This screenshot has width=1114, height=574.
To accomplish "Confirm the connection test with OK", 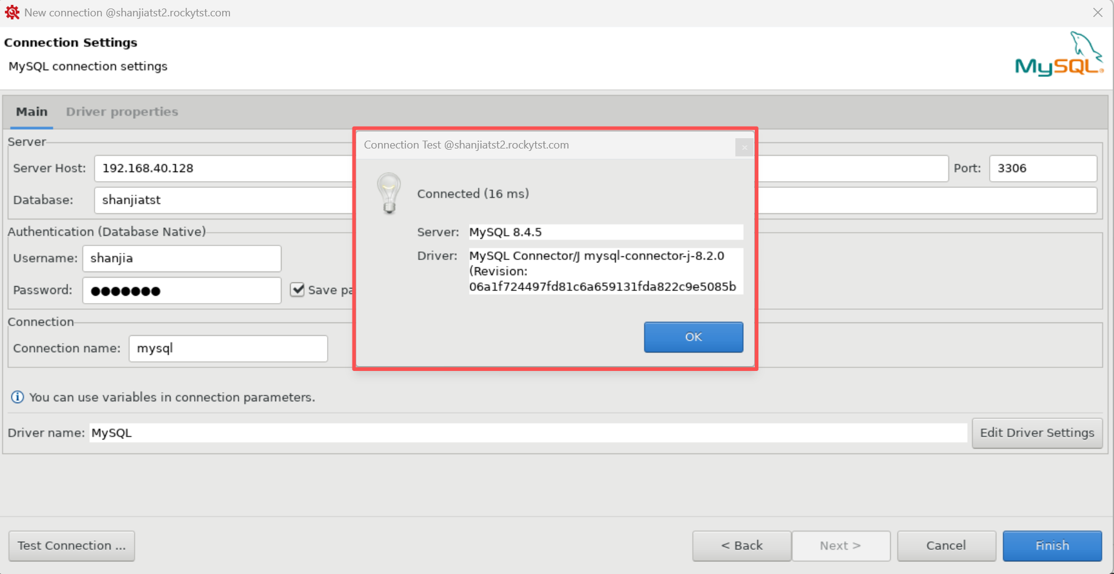I will (694, 337).
